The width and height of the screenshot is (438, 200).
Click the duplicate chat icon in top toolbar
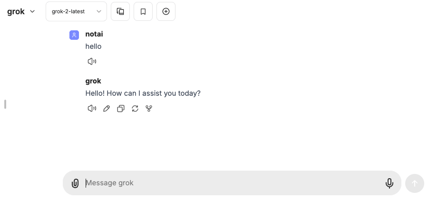tap(120, 11)
